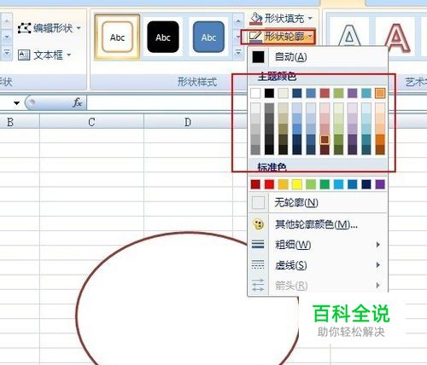The height and width of the screenshot is (365, 427).
Task: Select the standard dark navy color
Action: click(366, 184)
